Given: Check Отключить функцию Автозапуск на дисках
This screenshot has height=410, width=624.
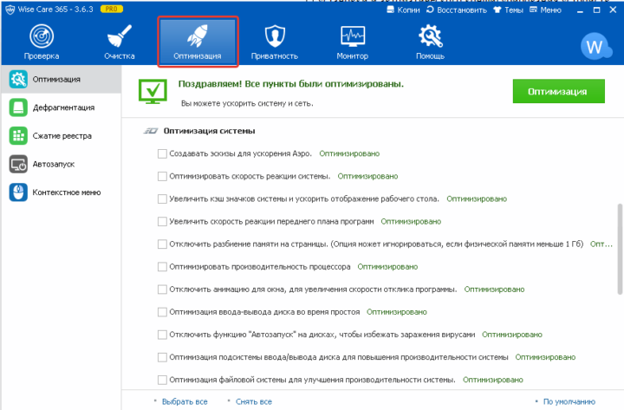Looking at the screenshot, I should (x=162, y=335).
